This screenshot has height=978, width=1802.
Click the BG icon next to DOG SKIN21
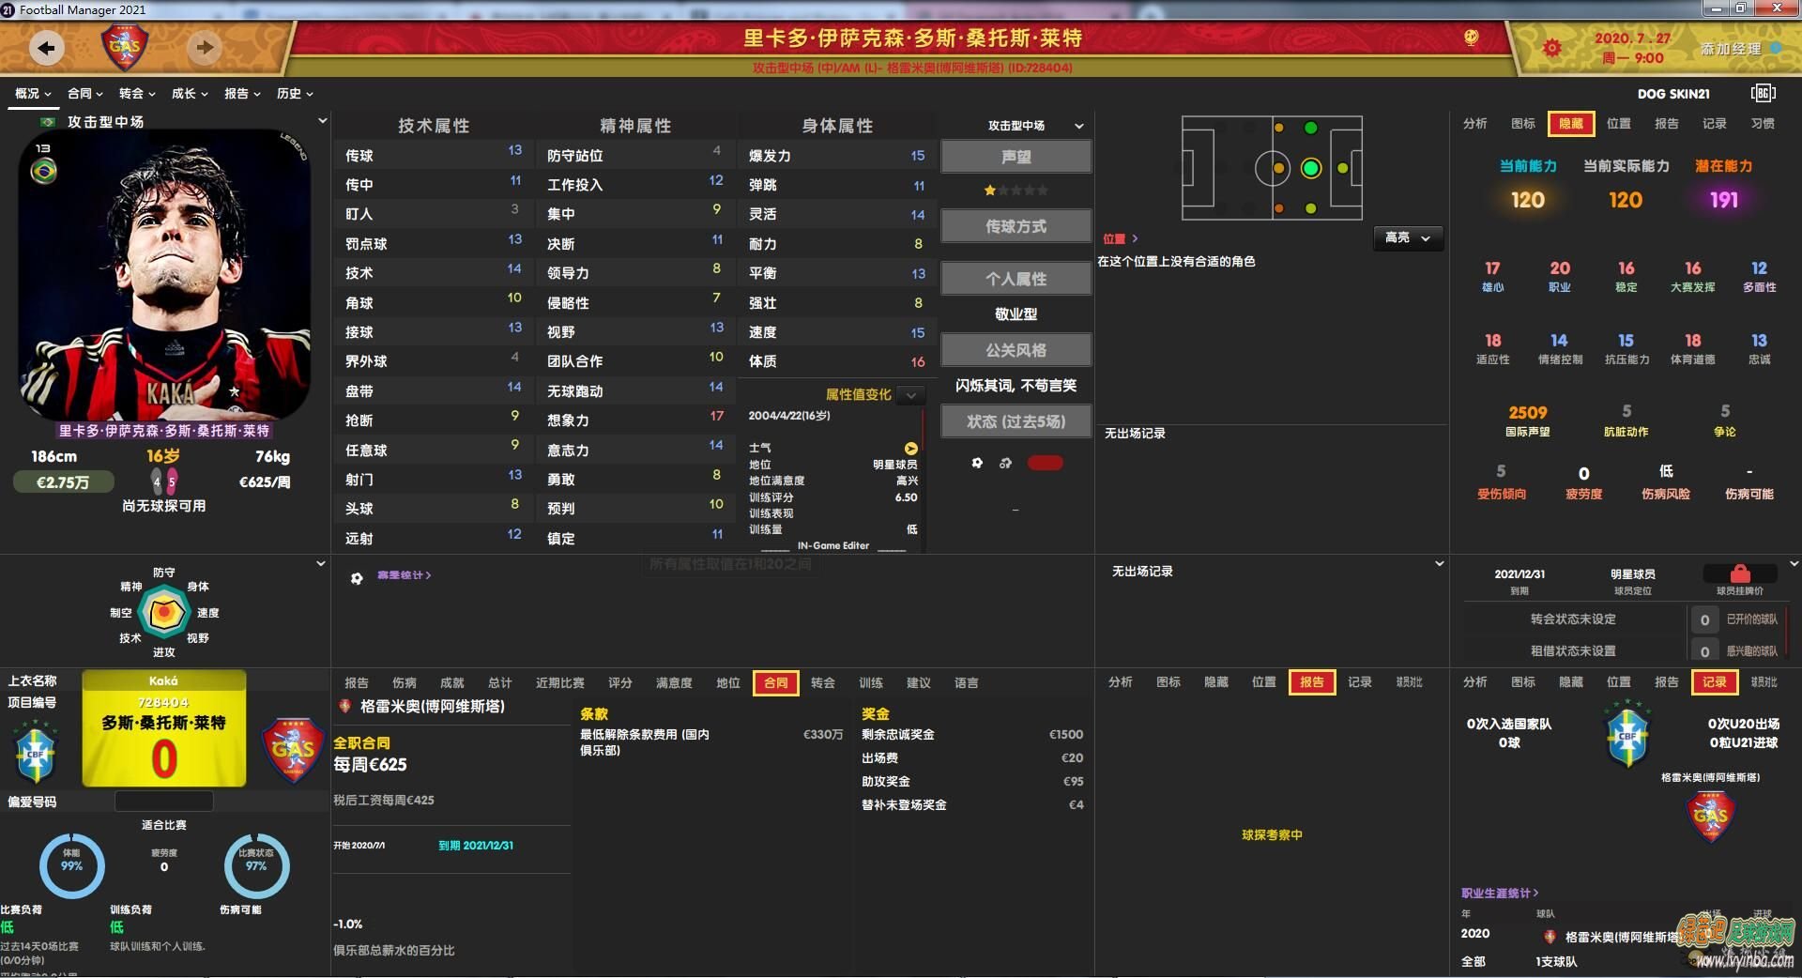(1764, 93)
